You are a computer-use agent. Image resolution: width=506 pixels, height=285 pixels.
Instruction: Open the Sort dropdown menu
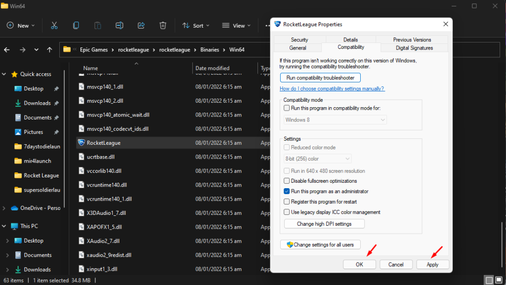(x=196, y=26)
